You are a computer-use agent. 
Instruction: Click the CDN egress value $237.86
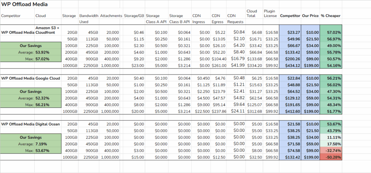click(218, 111)
